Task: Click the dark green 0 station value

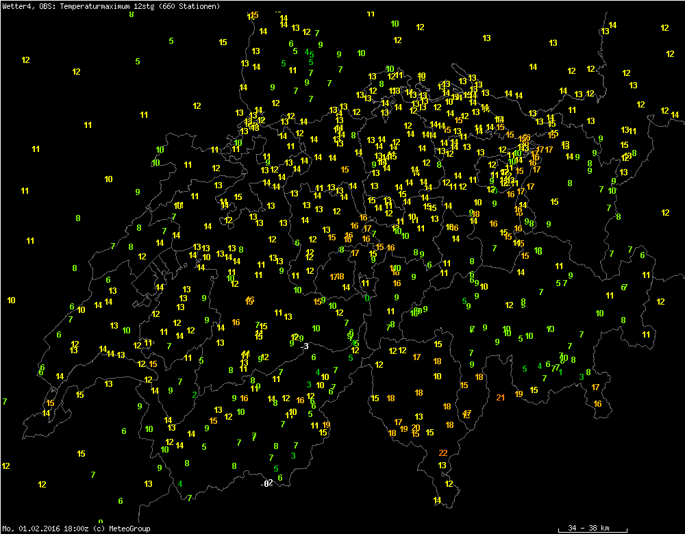Action: click(x=368, y=298)
